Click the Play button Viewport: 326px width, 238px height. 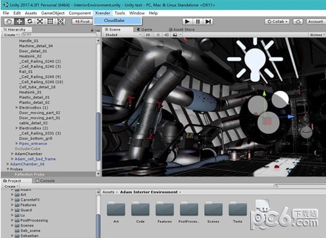click(x=187, y=22)
